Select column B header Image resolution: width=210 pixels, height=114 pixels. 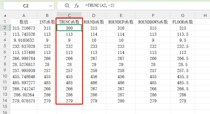pyautogui.click(x=47, y=15)
